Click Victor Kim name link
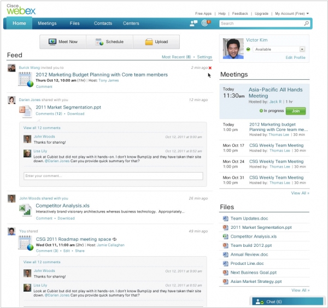Screen dimensions: 328x308 257,40
